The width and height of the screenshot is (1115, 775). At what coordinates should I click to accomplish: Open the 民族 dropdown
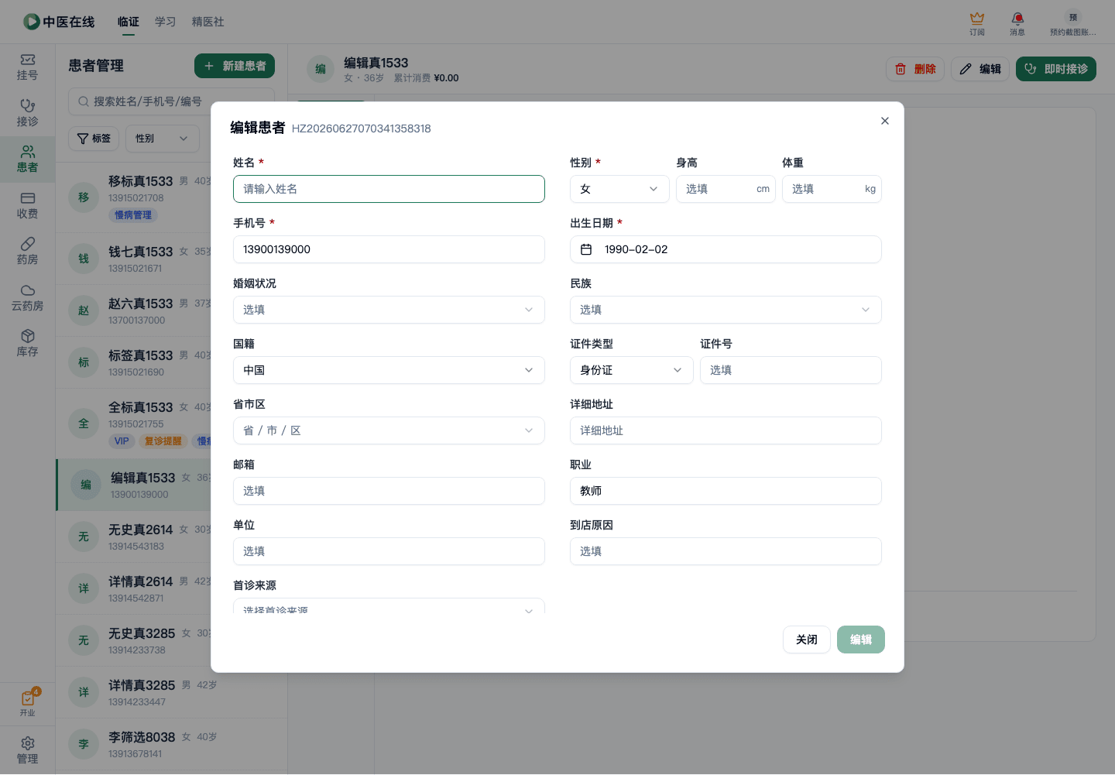click(726, 310)
